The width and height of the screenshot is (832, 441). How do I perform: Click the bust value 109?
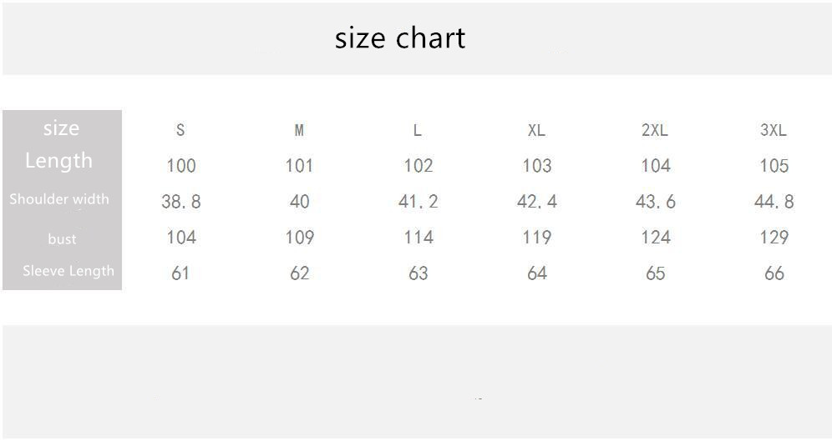pos(299,238)
